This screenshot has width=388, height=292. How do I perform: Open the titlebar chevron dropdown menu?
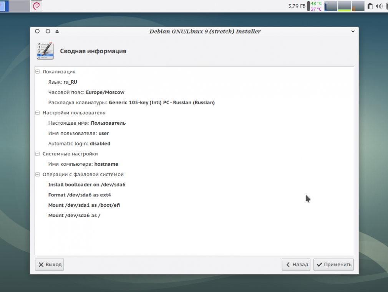[x=353, y=31]
